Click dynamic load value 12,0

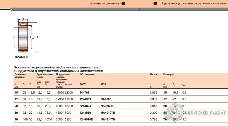coord(40,92)
